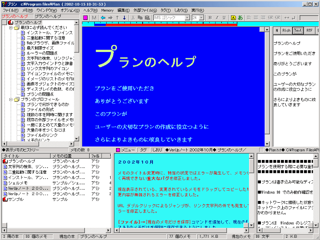Click the paste clipboard icon
Viewport: 320px width, 240px height.
148,18
